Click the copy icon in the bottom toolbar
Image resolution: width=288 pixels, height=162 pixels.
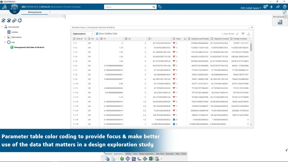107,158
